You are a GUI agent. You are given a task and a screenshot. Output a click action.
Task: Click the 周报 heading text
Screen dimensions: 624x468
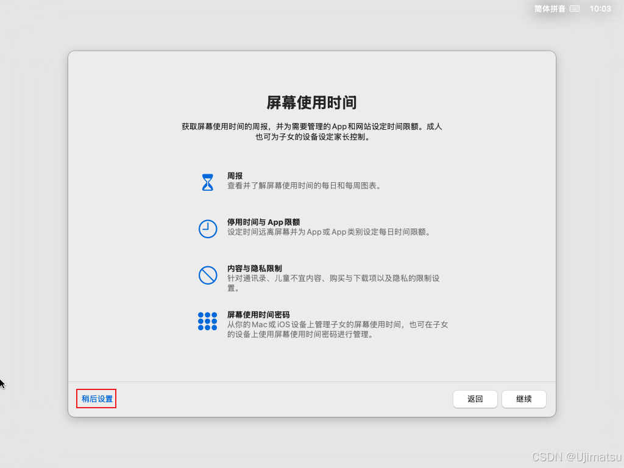pos(235,176)
